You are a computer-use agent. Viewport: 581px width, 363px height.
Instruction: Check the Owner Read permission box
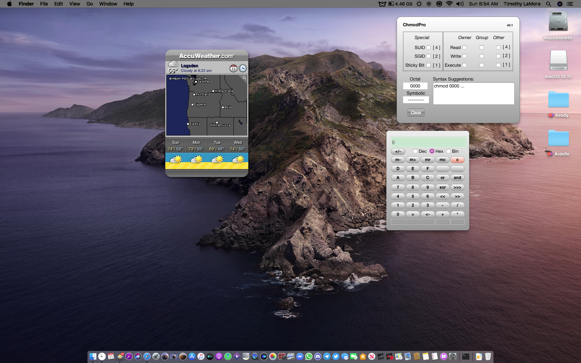pos(464,47)
